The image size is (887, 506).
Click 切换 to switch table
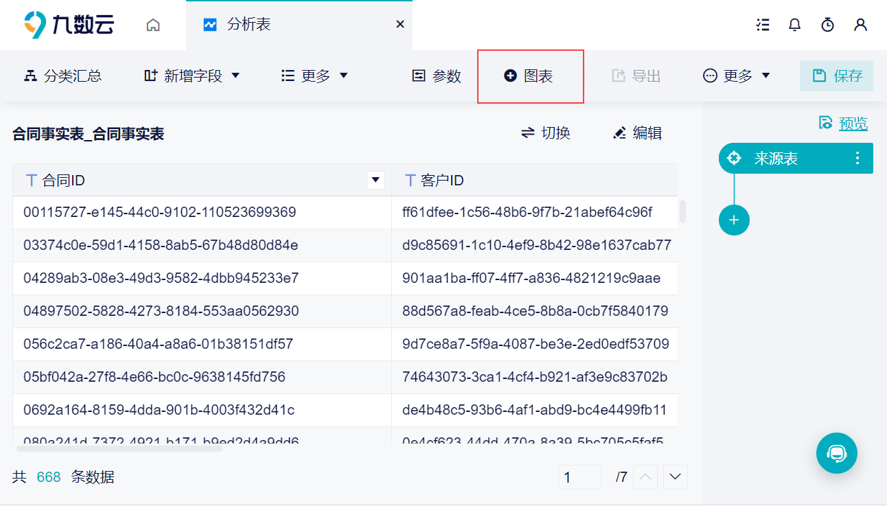[x=546, y=133]
